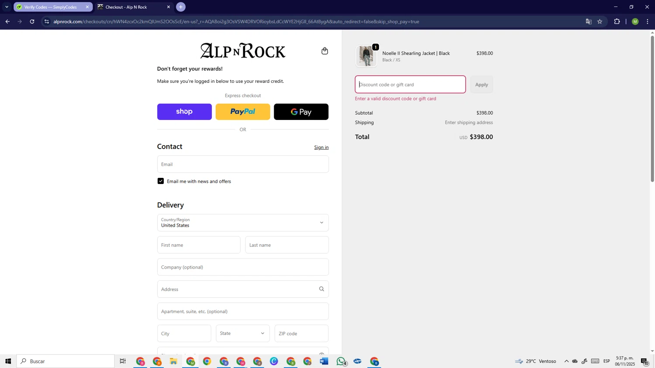Image resolution: width=655 pixels, height=368 pixels.
Task: Click the browser address bar URL
Action: [x=236, y=21]
